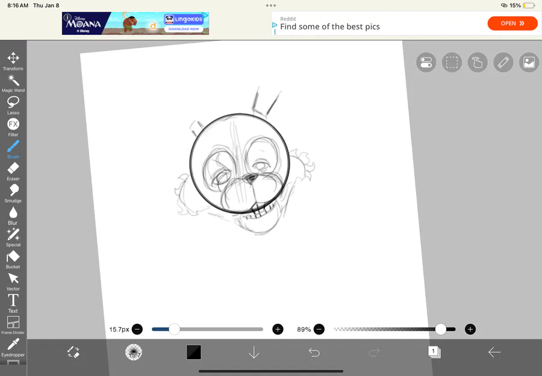Tap the battery indicator in status bar
The image size is (542, 376).
click(x=529, y=5)
